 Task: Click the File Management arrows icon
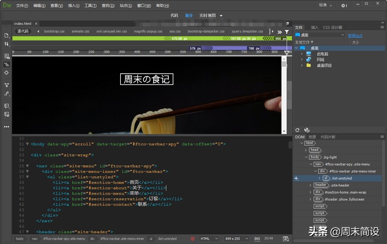click(x=7, y=45)
